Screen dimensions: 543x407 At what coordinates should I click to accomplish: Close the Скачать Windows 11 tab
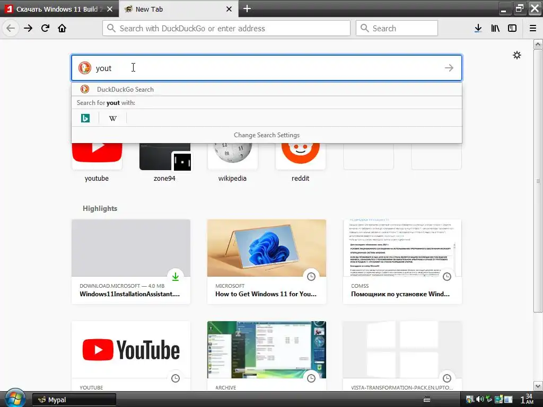click(110, 9)
